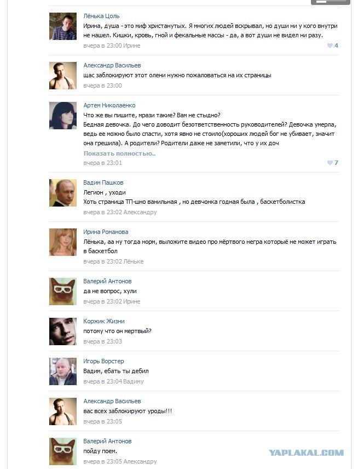358x469 pixels.
Task: Click the reply target Вадиму link
Action: (x=133, y=381)
